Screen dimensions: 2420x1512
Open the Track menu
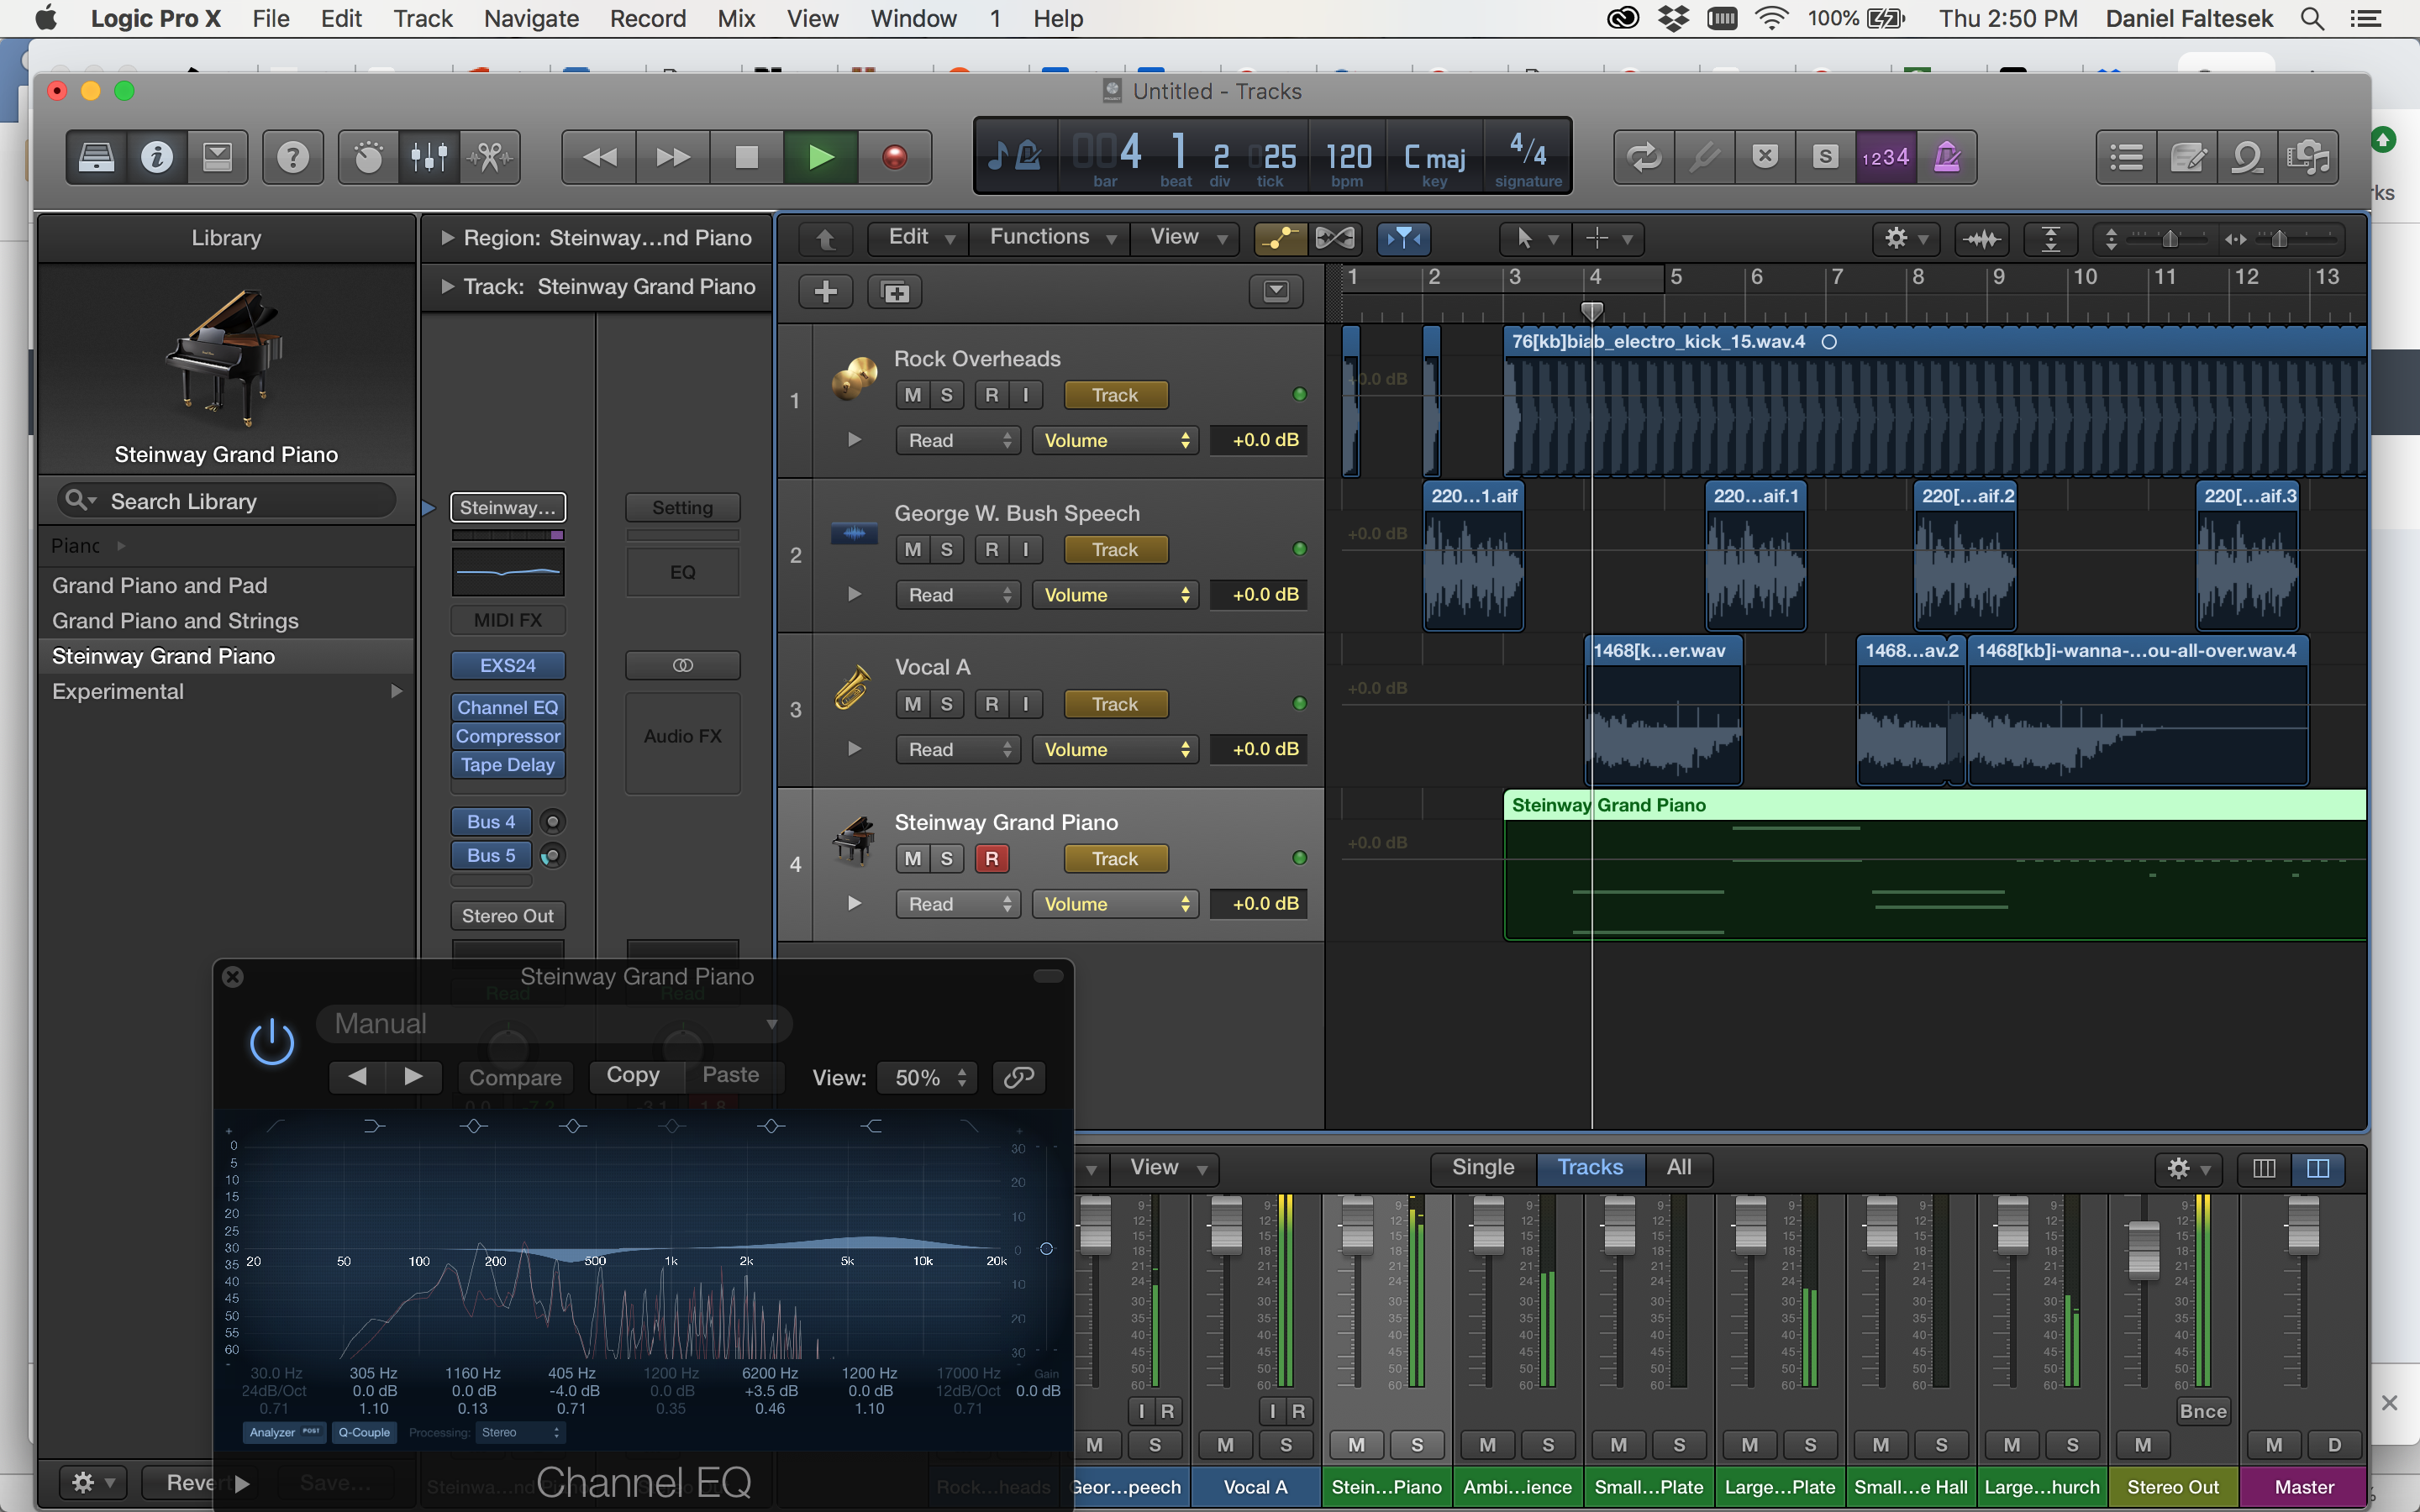pos(423,19)
